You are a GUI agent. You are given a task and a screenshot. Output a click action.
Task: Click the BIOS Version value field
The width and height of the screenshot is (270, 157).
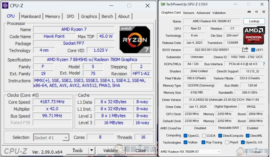pos(212,50)
